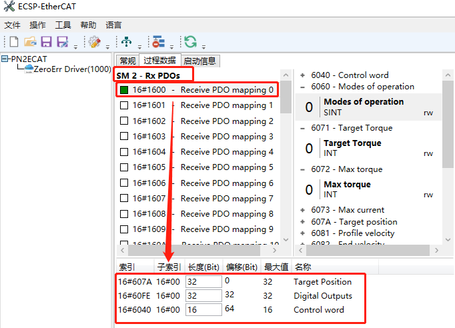Open the dropdown beside the refresh icon
This screenshot has width=455, height=328.
[x=203, y=47]
